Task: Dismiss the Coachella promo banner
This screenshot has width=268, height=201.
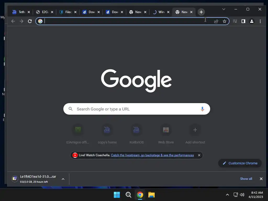Action: click(199, 155)
